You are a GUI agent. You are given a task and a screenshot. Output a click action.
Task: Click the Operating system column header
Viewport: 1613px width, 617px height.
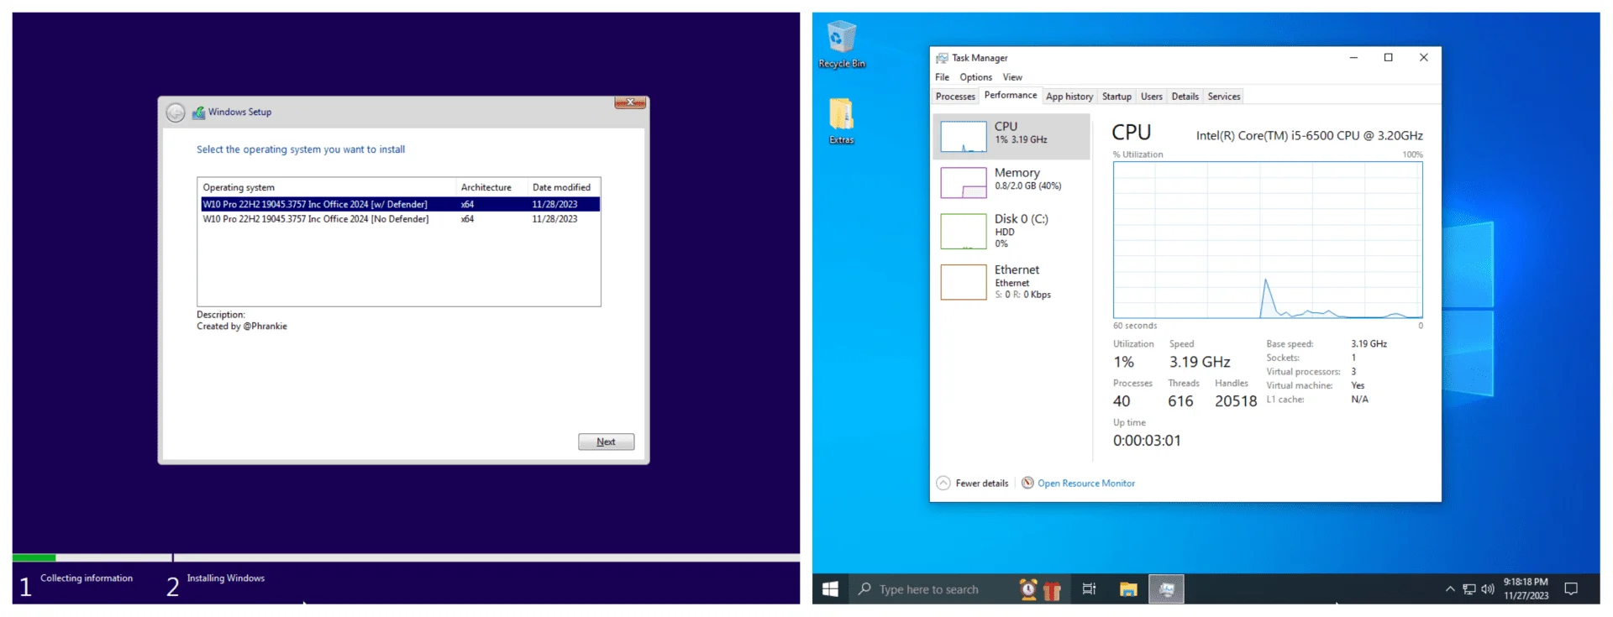click(328, 187)
